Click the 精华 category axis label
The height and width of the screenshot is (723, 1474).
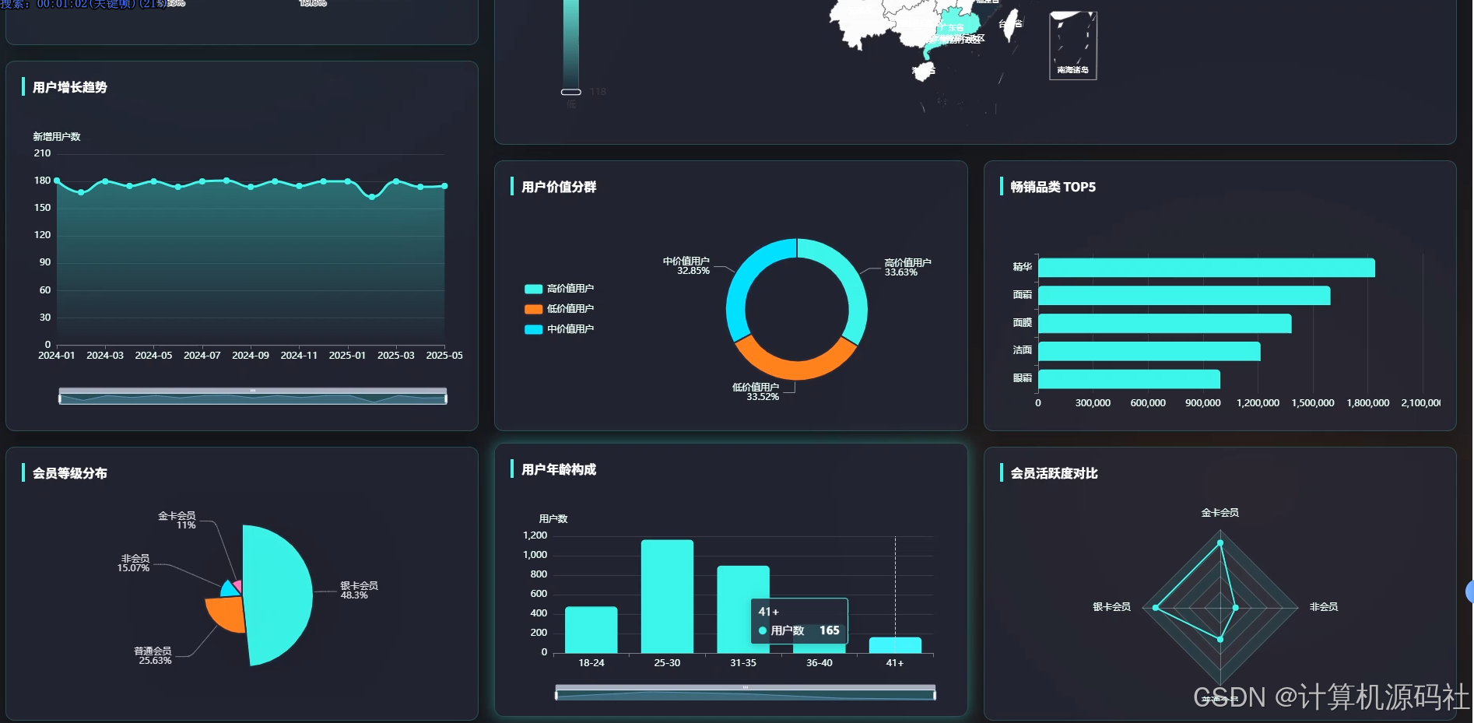pos(1022,267)
